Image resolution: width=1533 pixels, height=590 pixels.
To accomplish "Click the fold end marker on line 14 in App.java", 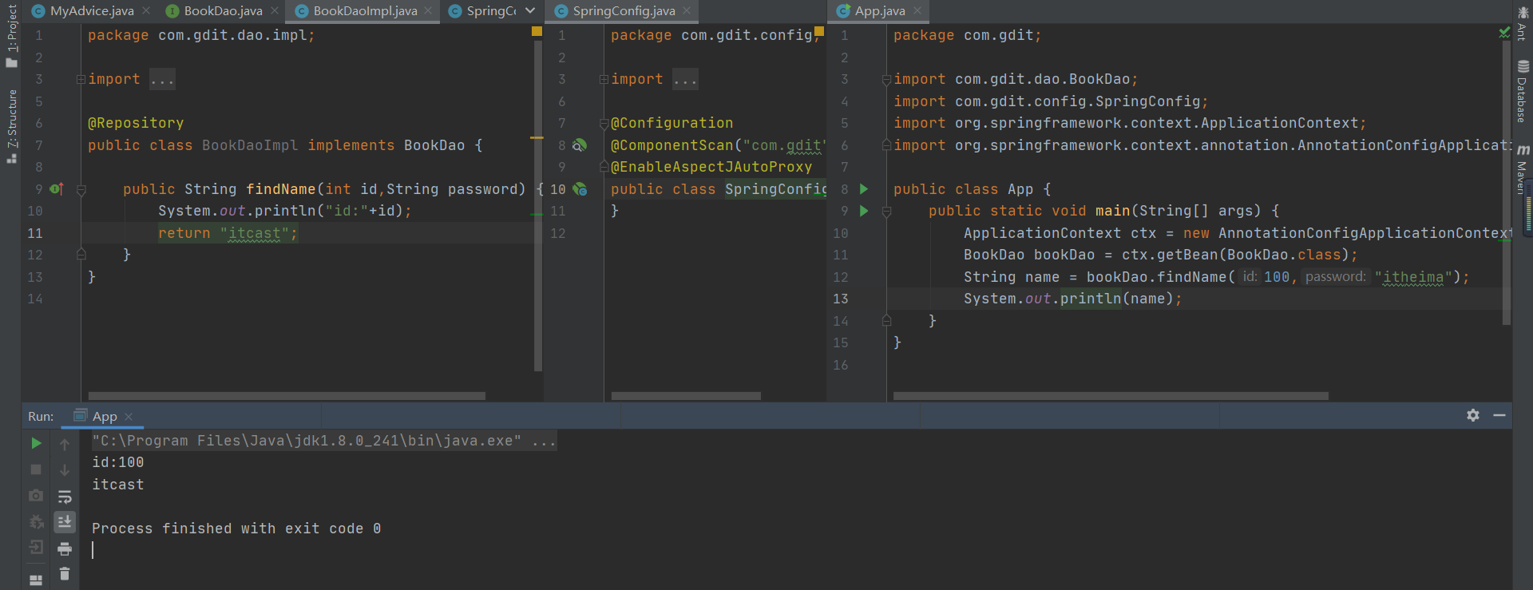I will click(886, 320).
